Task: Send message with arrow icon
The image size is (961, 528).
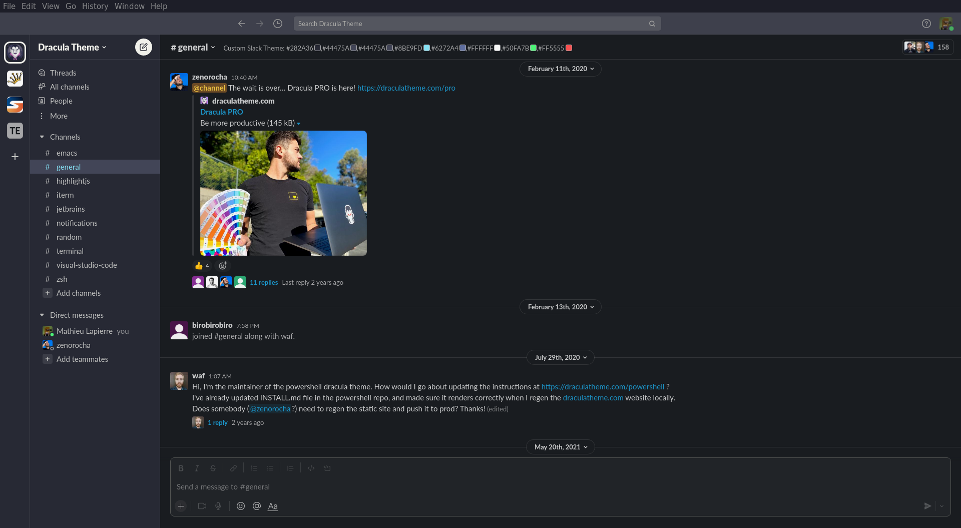Action: 927,506
